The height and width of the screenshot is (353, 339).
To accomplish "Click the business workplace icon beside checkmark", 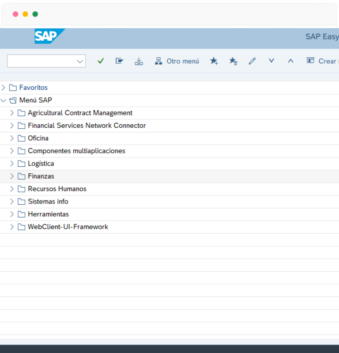I will 119,61.
